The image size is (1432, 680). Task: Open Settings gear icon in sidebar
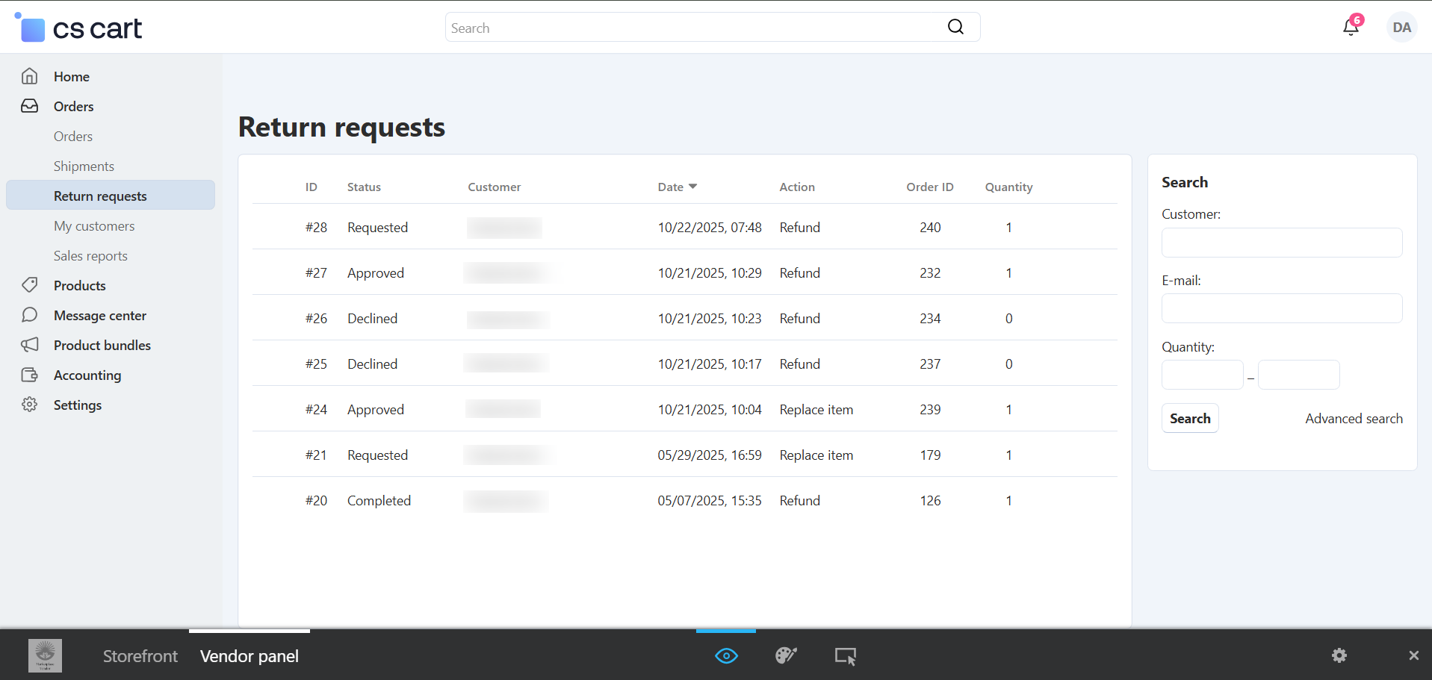(30, 405)
